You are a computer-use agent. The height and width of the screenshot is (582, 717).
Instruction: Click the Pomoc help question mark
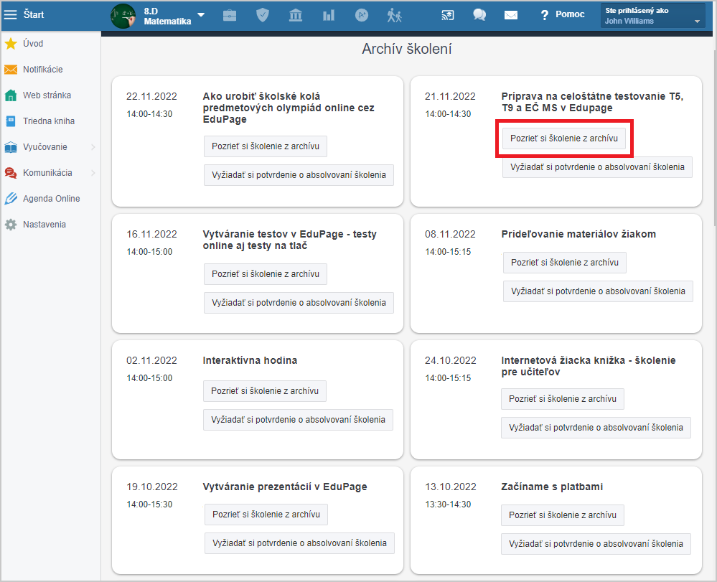tap(544, 15)
